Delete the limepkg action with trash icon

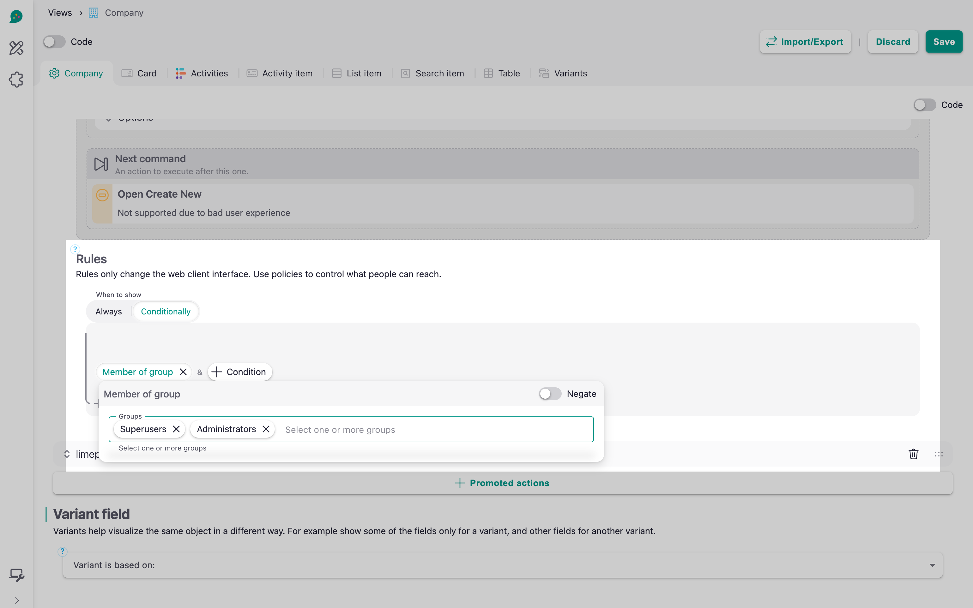tap(913, 454)
